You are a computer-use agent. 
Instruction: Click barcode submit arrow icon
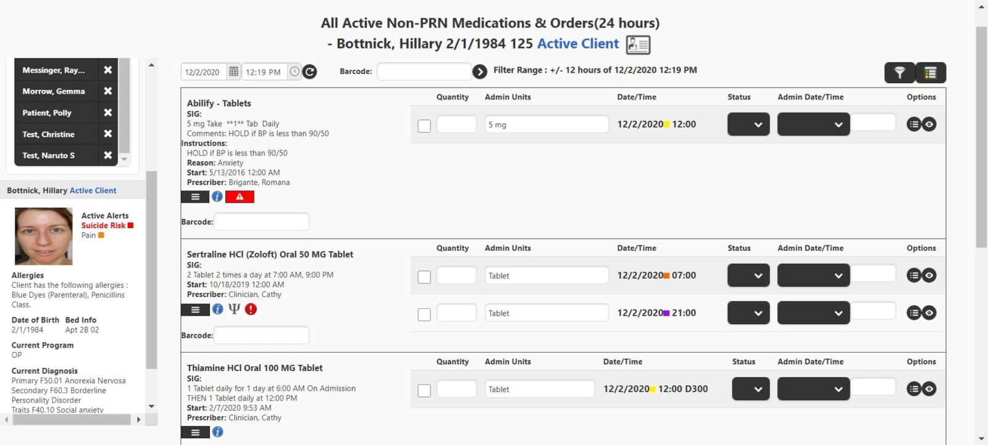tap(480, 72)
